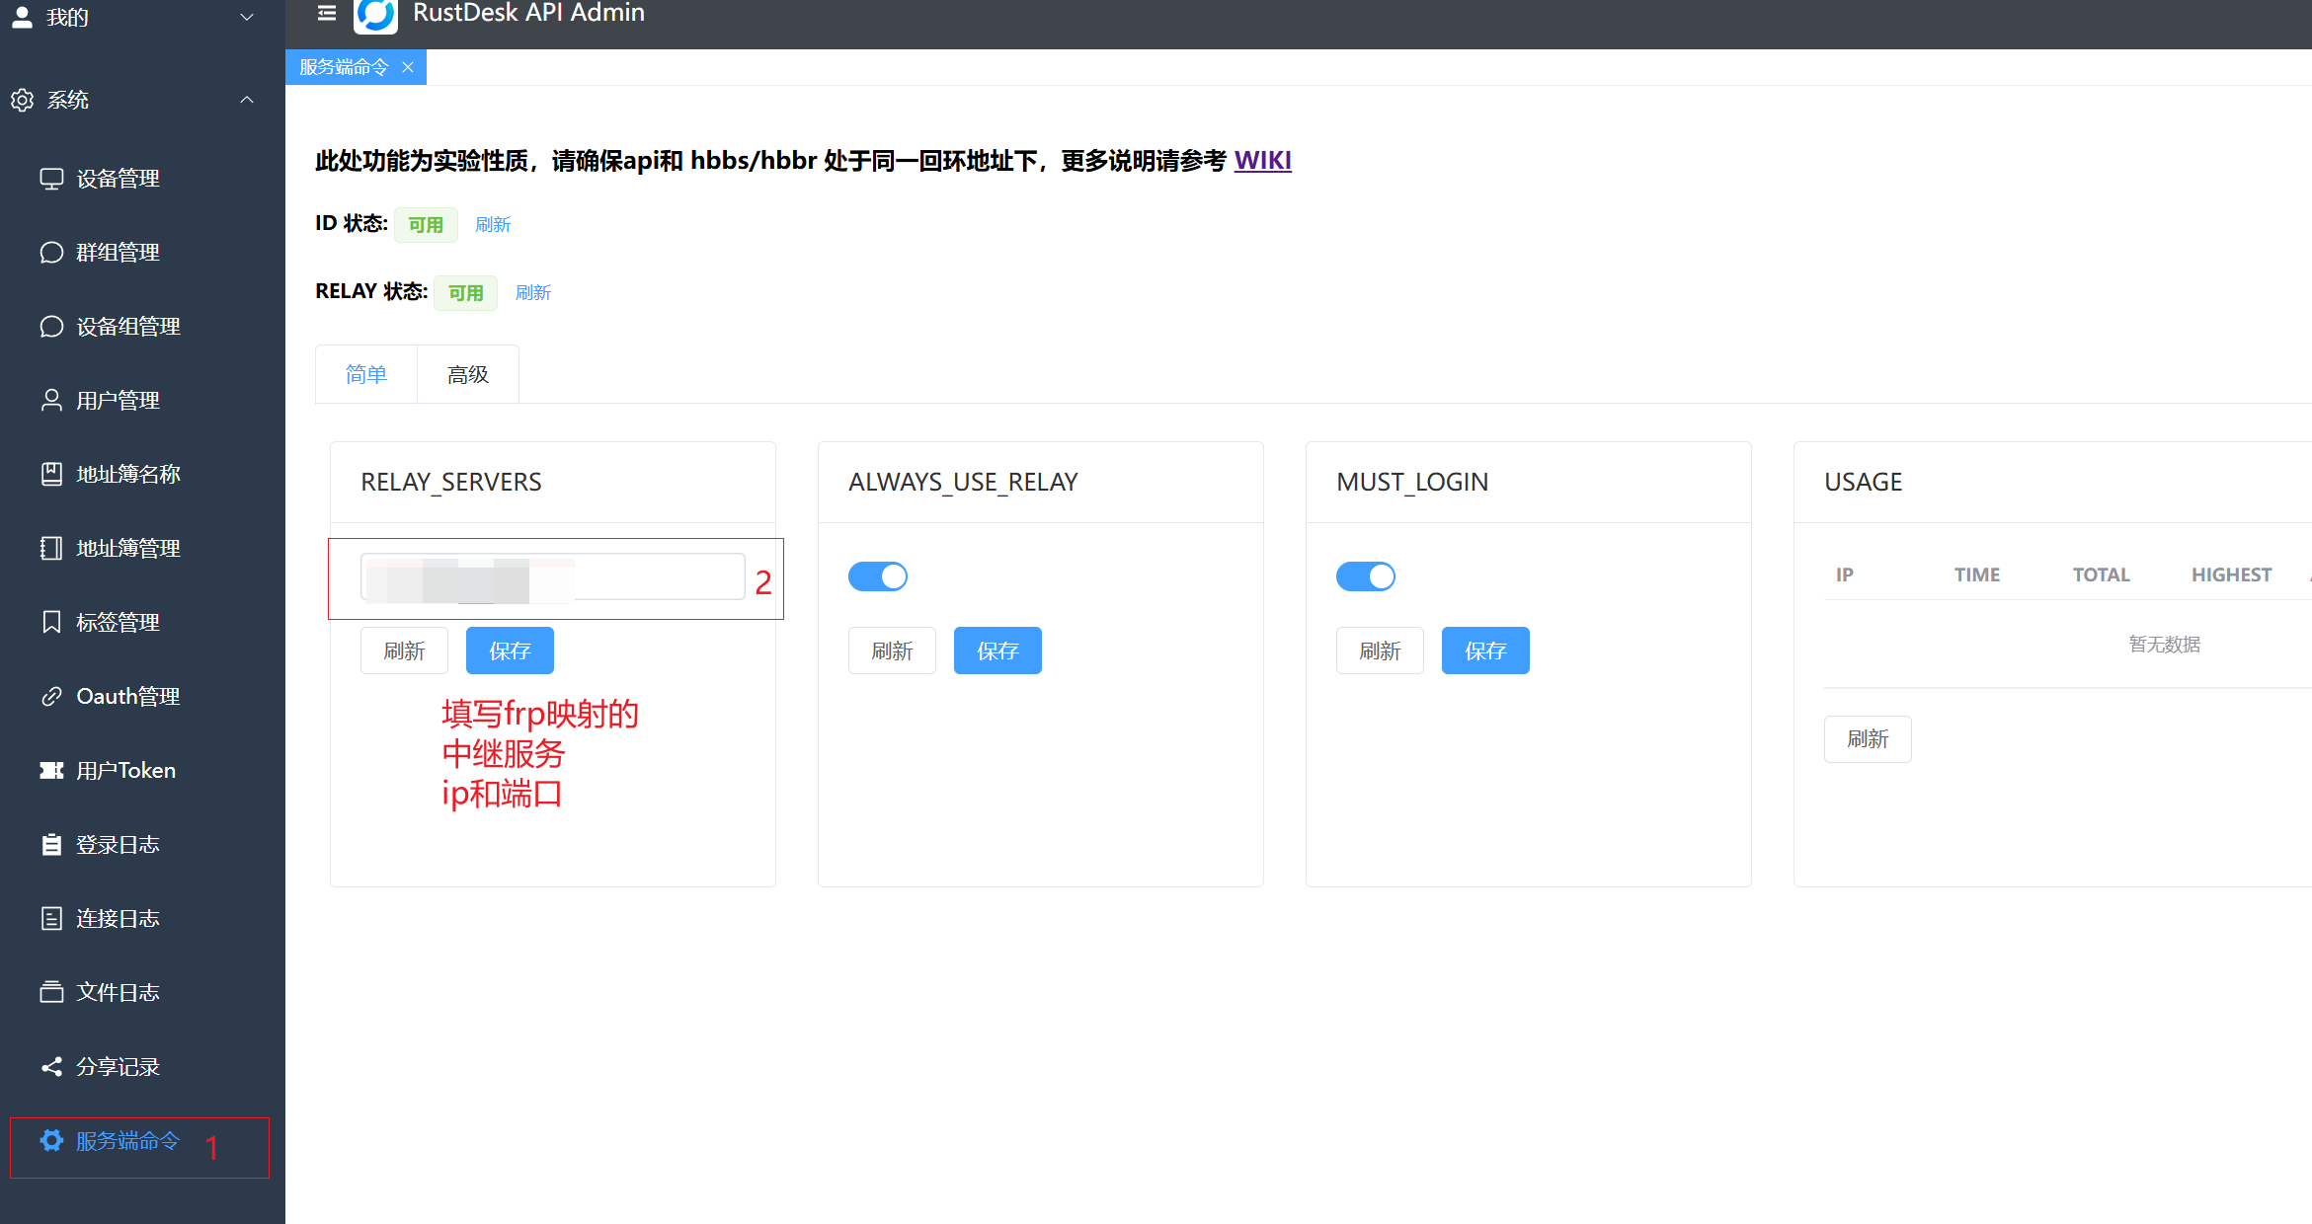Viewport: 2312px width, 1224px height.
Task: Open 分享记录 share icon
Action: coord(51,1067)
